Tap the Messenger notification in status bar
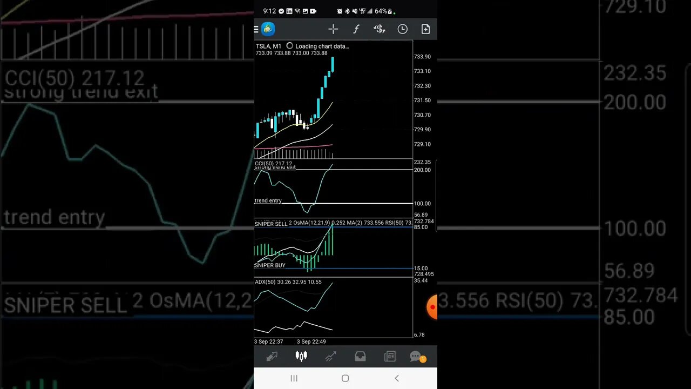Screen dimensions: 691x389 tap(282, 11)
